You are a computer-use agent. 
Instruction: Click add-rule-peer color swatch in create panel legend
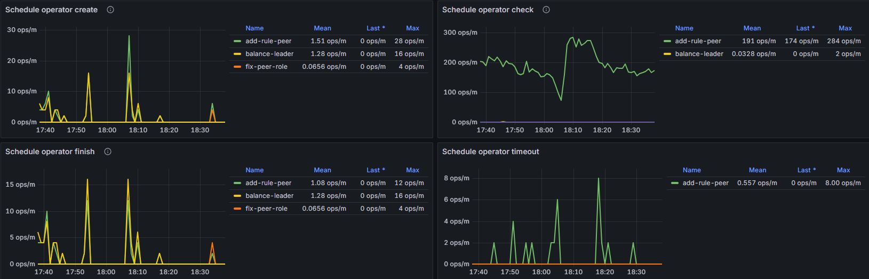coord(237,41)
